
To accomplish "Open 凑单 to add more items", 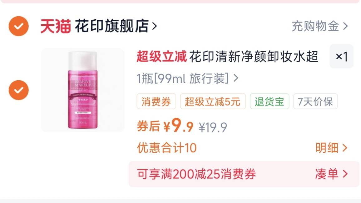I will [331, 174].
